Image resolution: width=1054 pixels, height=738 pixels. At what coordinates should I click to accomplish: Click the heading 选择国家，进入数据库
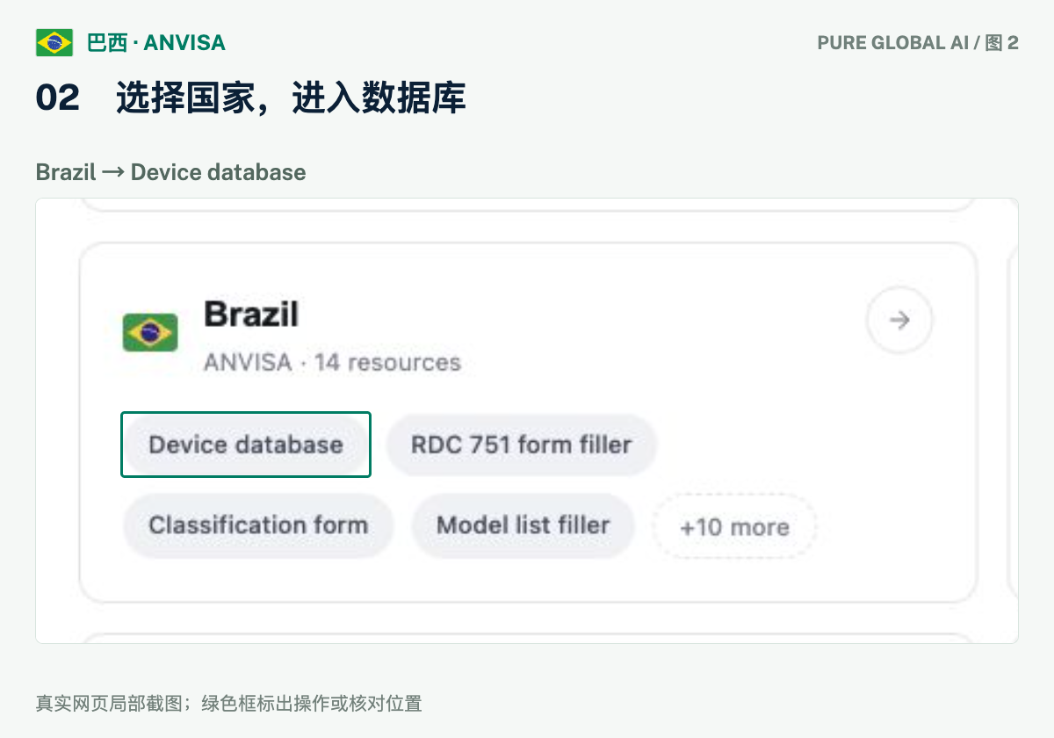(x=291, y=98)
